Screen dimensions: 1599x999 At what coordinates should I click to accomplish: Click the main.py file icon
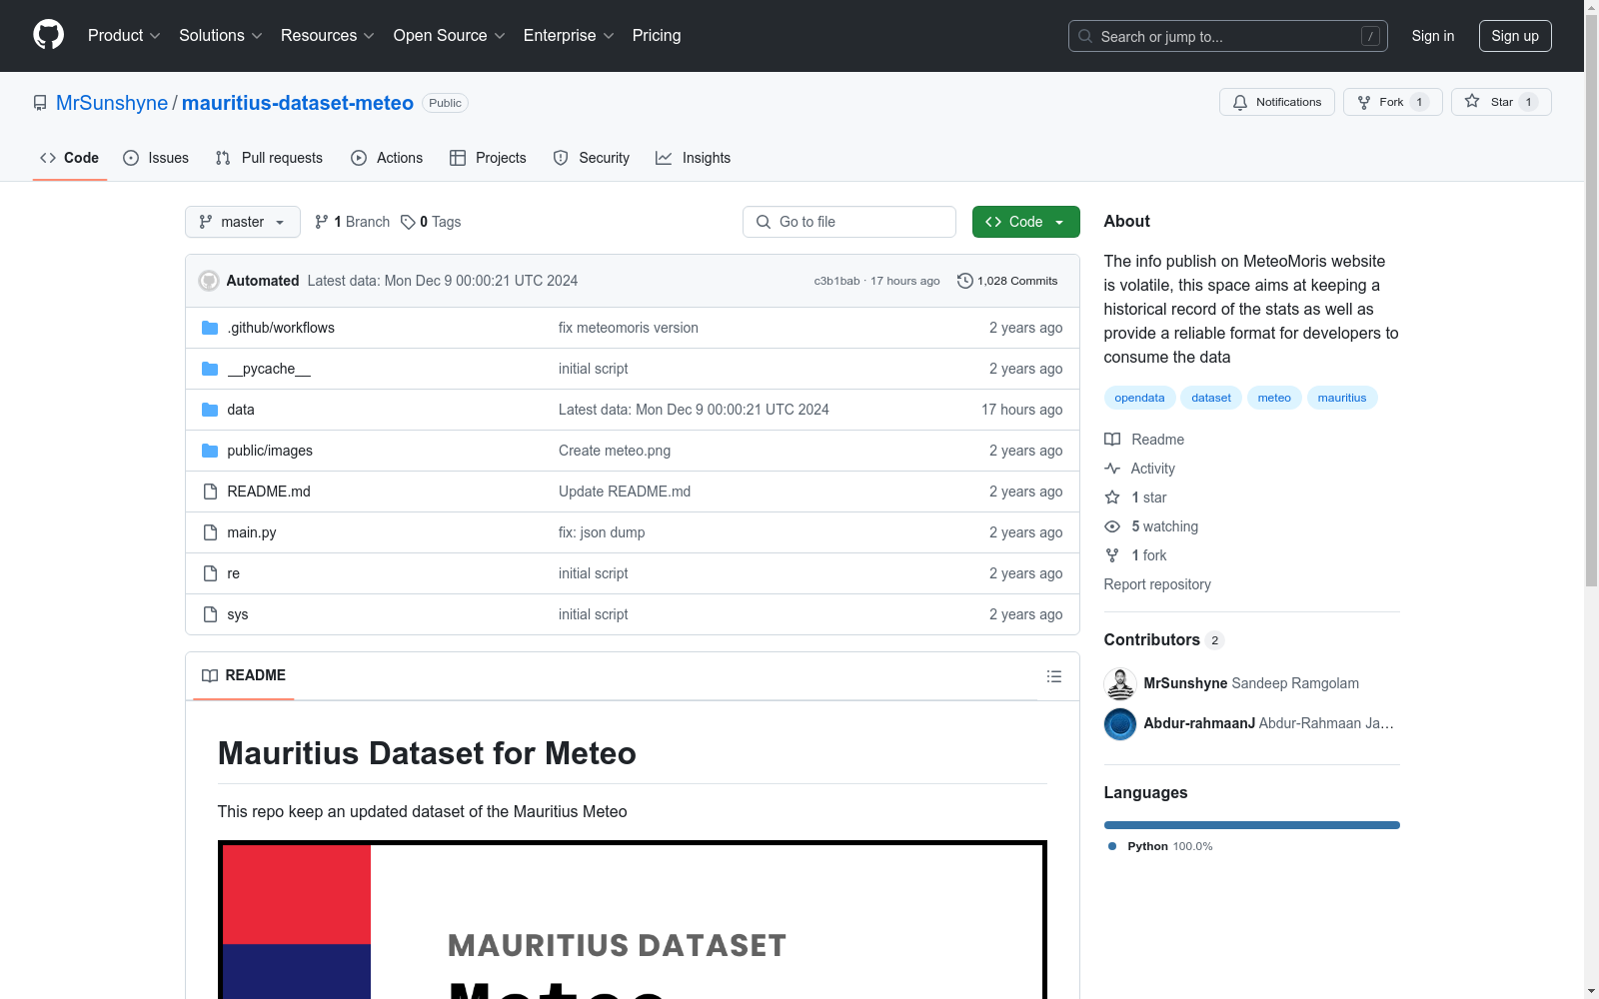coord(210,532)
